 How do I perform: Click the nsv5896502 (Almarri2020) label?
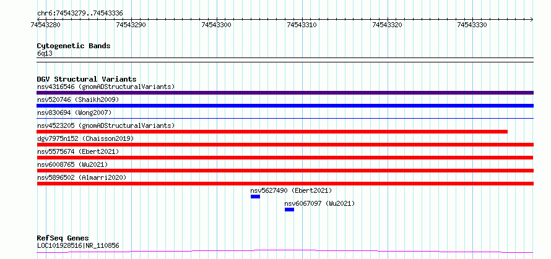click(82, 177)
